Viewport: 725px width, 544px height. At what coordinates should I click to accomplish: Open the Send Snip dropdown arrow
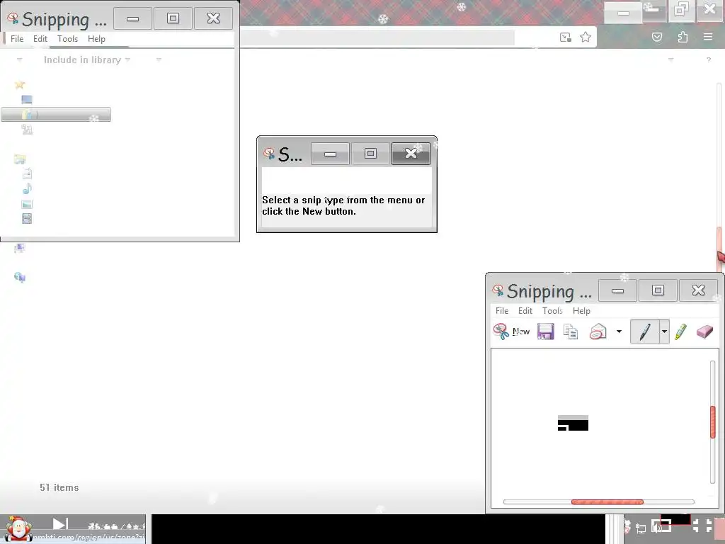point(619,331)
